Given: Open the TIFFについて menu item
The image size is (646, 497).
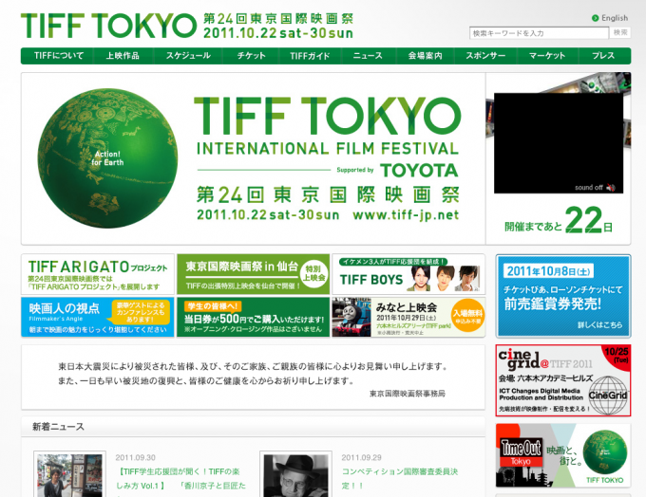Looking at the screenshot, I should [58, 56].
